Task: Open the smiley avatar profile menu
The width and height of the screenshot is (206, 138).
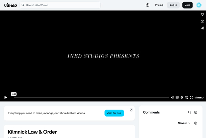Action: [199, 5]
